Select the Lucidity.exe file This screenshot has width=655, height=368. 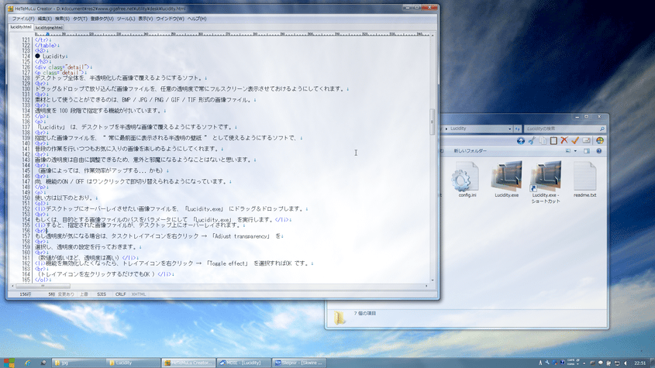click(x=507, y=179)
